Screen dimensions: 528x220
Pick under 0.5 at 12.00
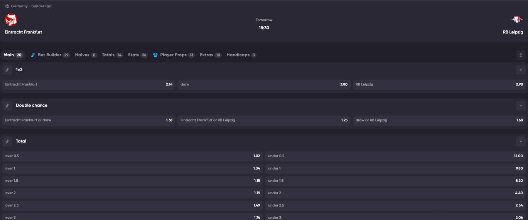(395, 156)
